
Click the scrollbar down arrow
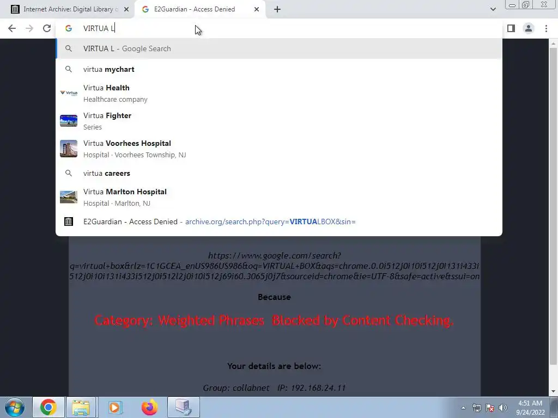553,392
